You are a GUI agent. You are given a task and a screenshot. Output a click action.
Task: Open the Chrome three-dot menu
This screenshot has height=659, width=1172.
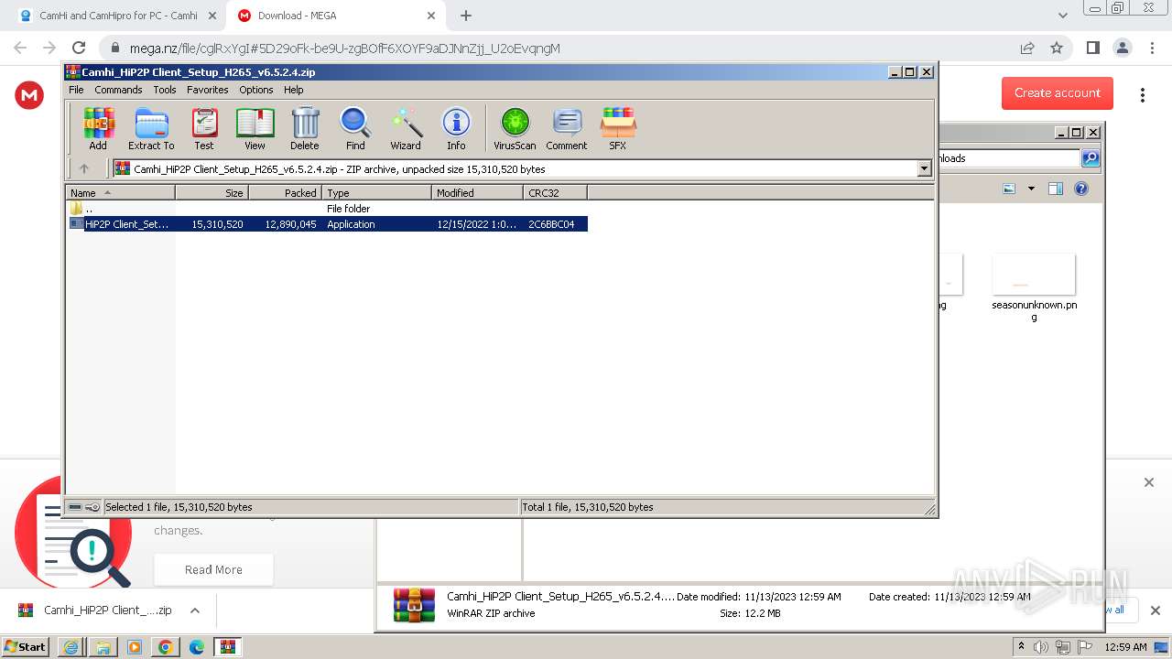[1153, 48]
